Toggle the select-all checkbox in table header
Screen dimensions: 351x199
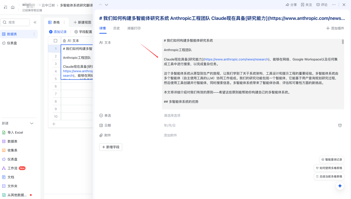56,41
